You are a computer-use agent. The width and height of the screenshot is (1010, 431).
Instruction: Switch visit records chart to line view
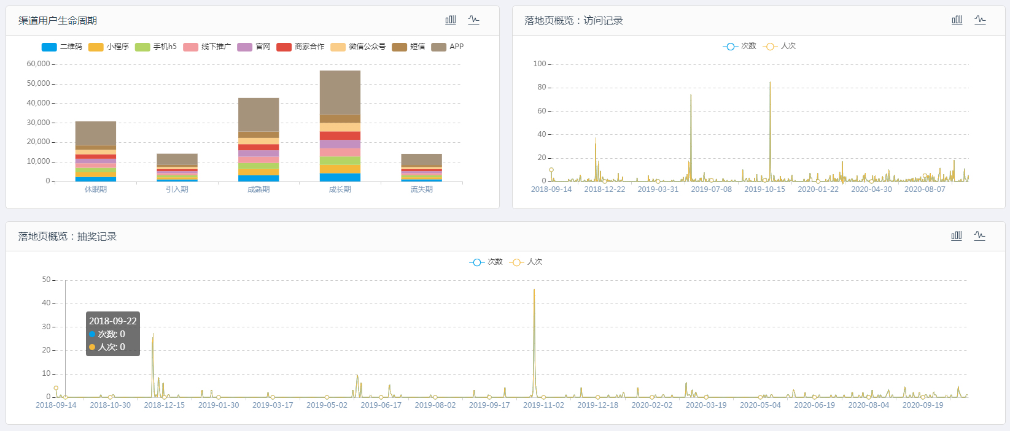(980, 20)
